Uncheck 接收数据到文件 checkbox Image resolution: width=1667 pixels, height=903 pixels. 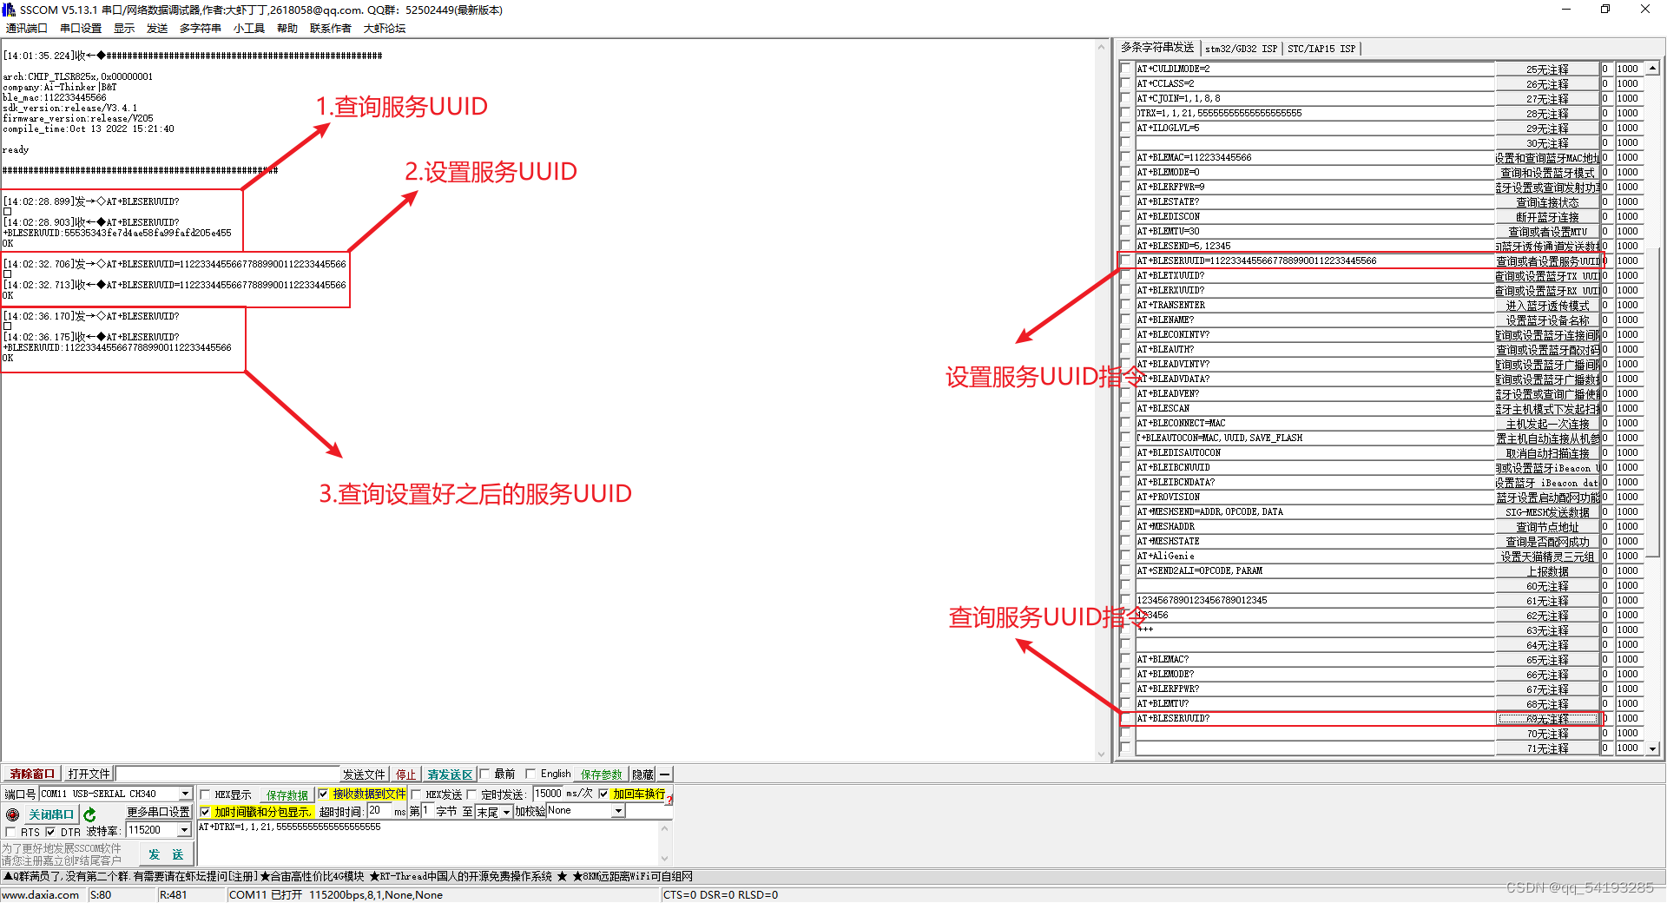tap(323, 794)
